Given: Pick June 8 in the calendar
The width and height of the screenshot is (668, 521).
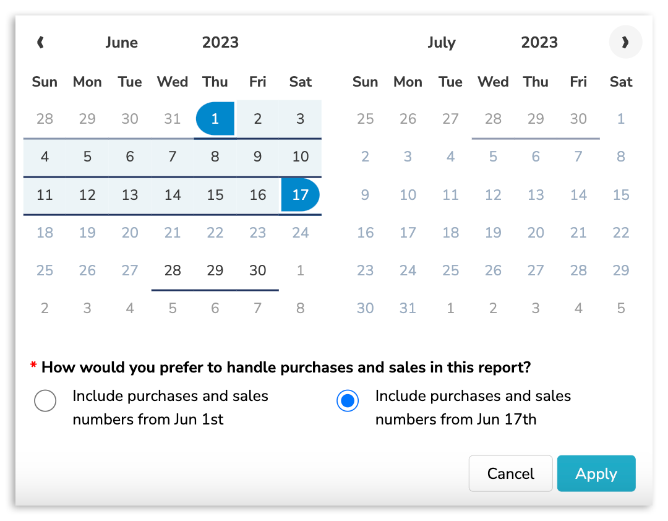Looking at the screenshot, I should (215, 157).
